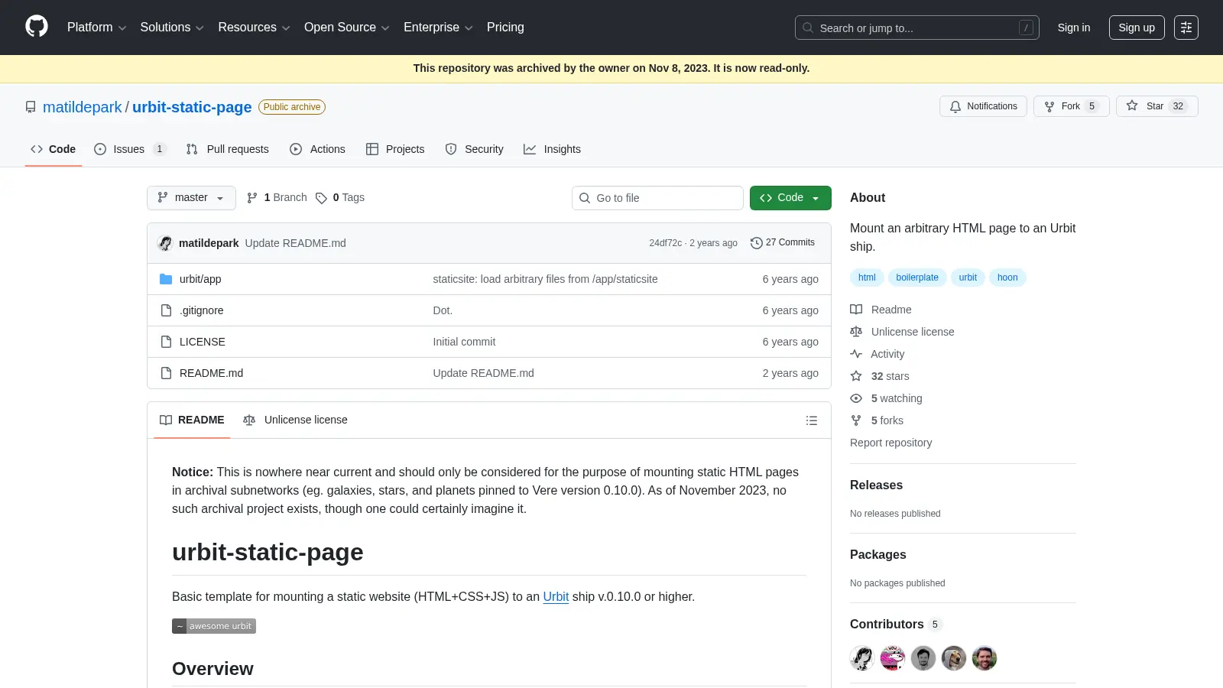
Task: Switch to Projects tab
Action: (x=395, y=149)
